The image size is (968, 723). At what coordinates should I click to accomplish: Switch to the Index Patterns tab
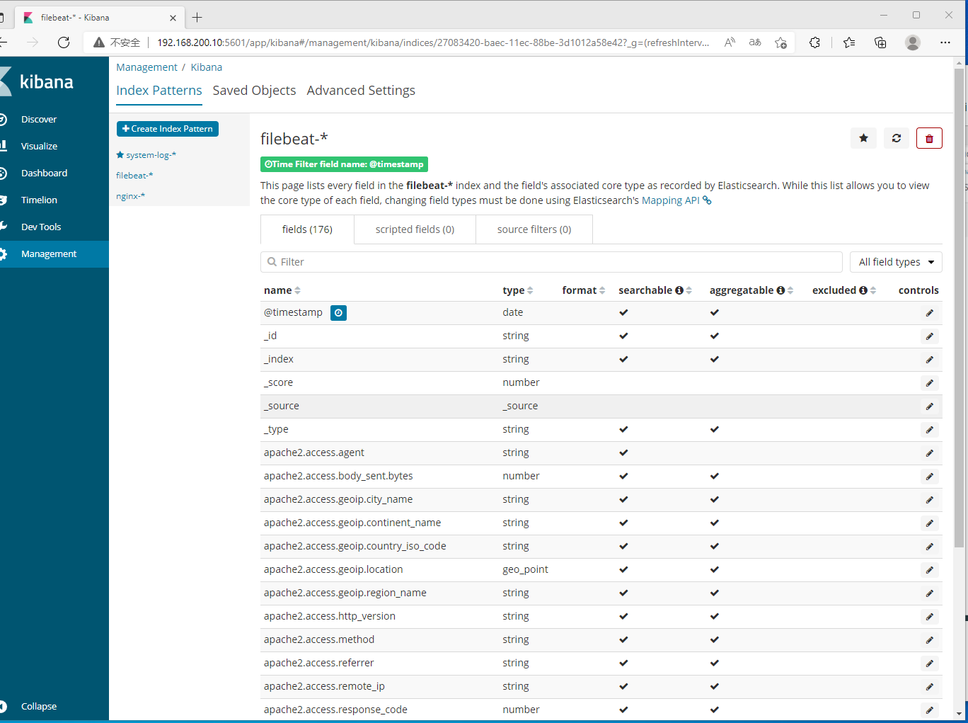[x=159, y=91]
